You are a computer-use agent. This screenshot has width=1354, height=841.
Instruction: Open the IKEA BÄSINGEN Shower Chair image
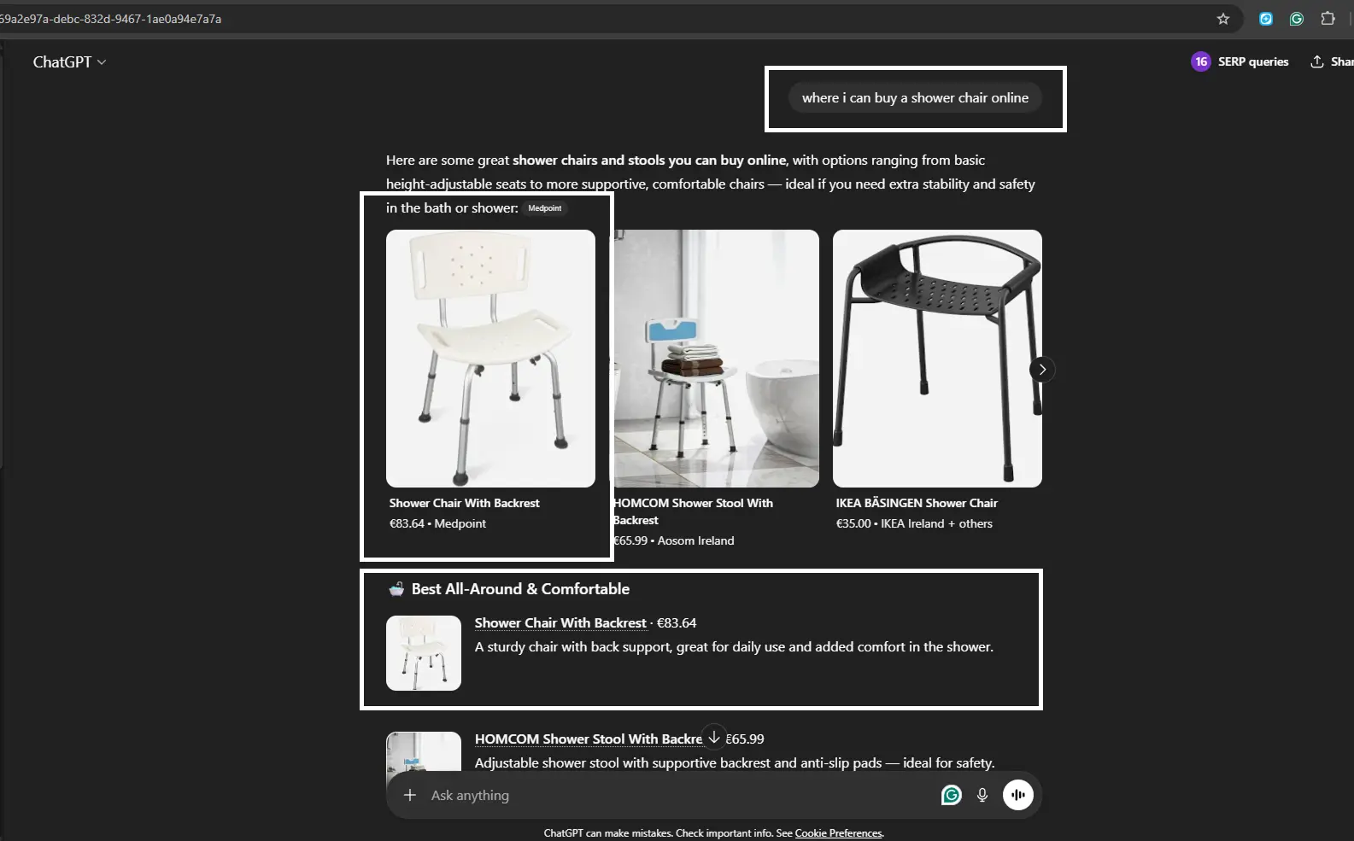click(x=937, y=359)
